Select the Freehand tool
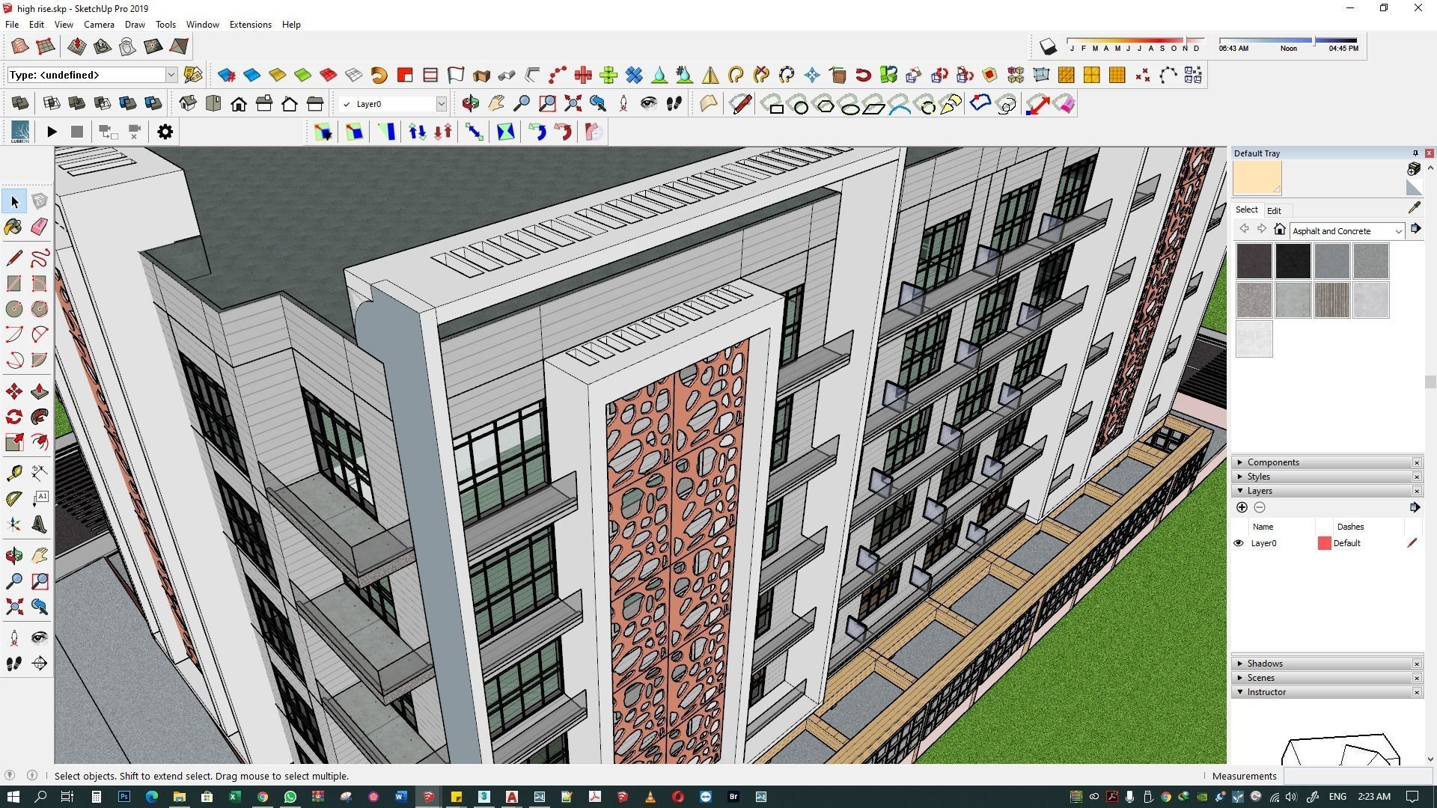The image size is (1437, 808). [x=40, y=258]
